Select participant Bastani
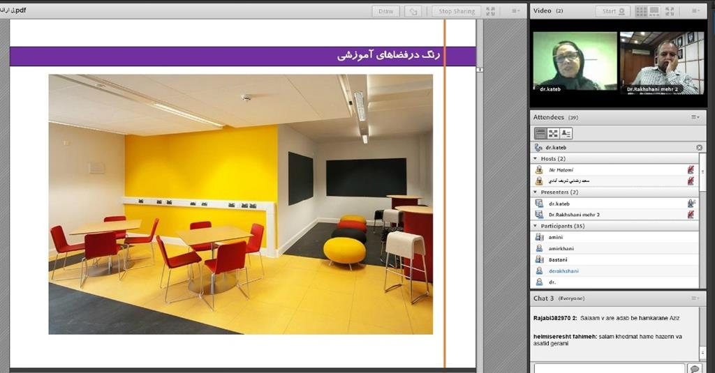The image size is (715, 373). (x=614, y=259)
